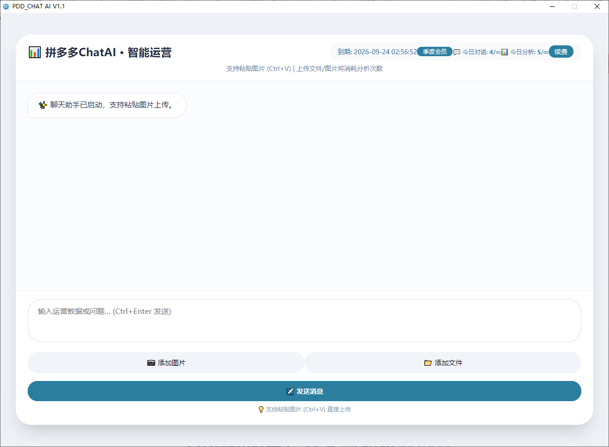Click the 今日分析: 5/∞ counter
The width and height of the screenshot is (609, 447).
pos(529,52)
